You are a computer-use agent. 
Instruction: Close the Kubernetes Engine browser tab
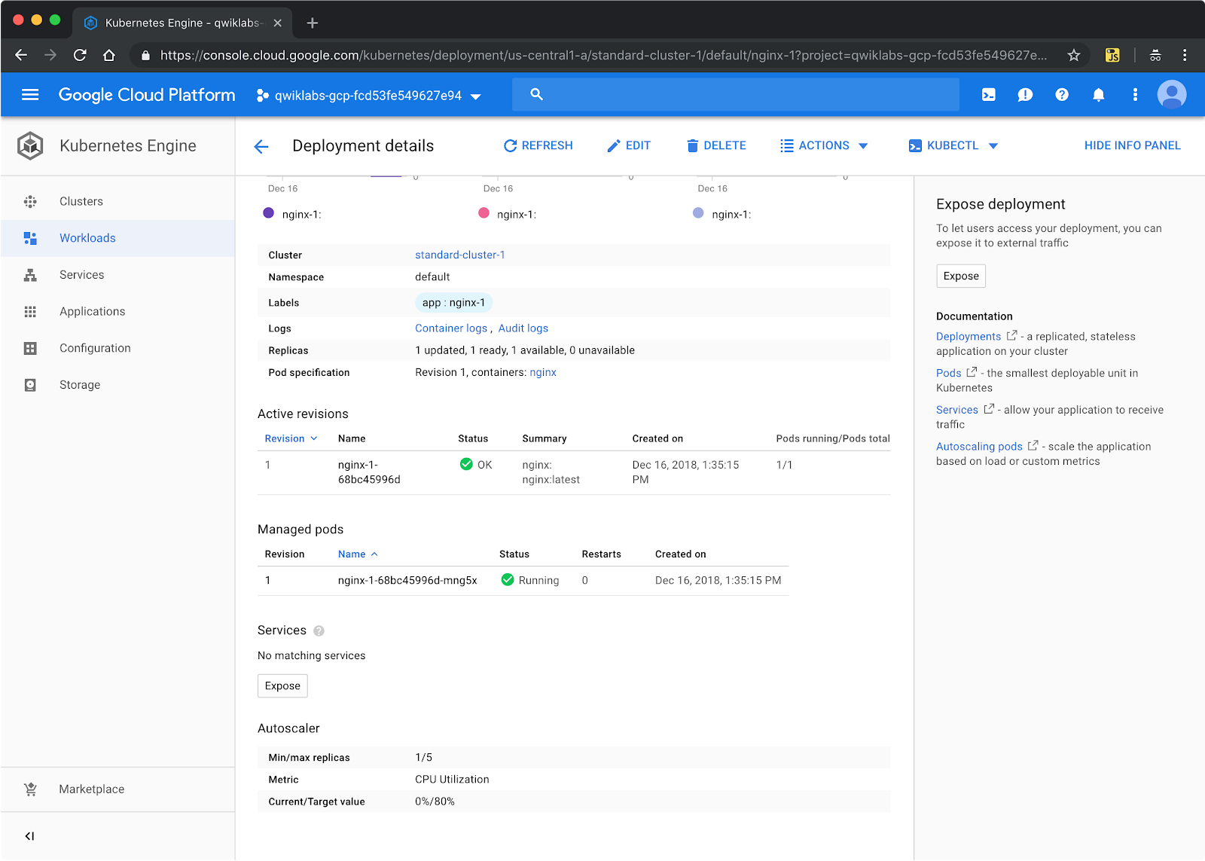(278, 23)
